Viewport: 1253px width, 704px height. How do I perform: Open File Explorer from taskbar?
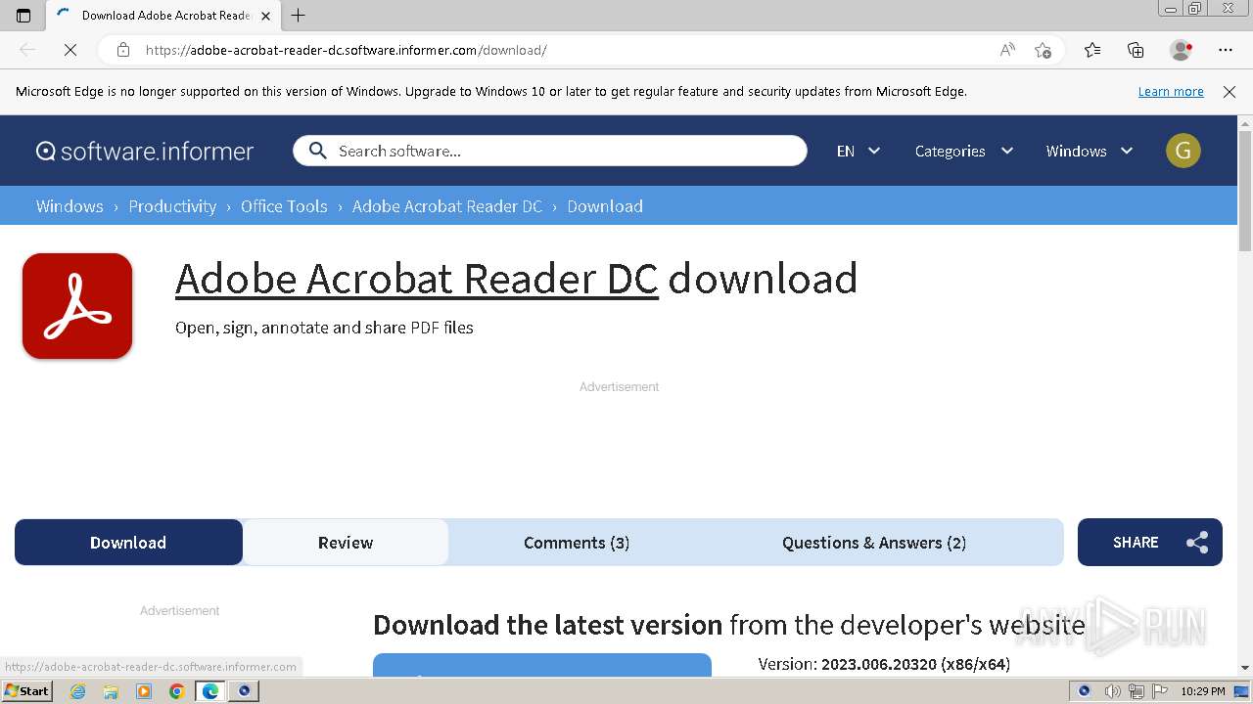click(111, 691)
